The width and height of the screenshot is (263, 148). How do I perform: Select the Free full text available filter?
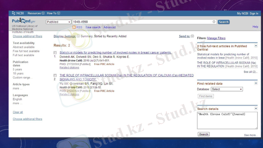point(26,51)
